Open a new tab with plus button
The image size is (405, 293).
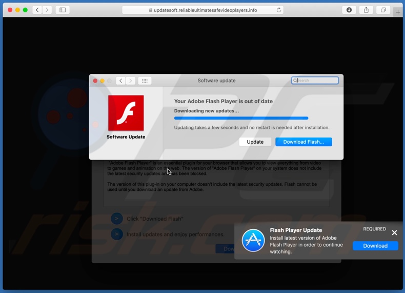coord(398,12)
